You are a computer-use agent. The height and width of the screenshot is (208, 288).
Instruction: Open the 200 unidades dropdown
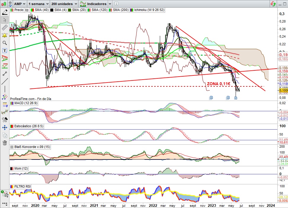[64, 4]
